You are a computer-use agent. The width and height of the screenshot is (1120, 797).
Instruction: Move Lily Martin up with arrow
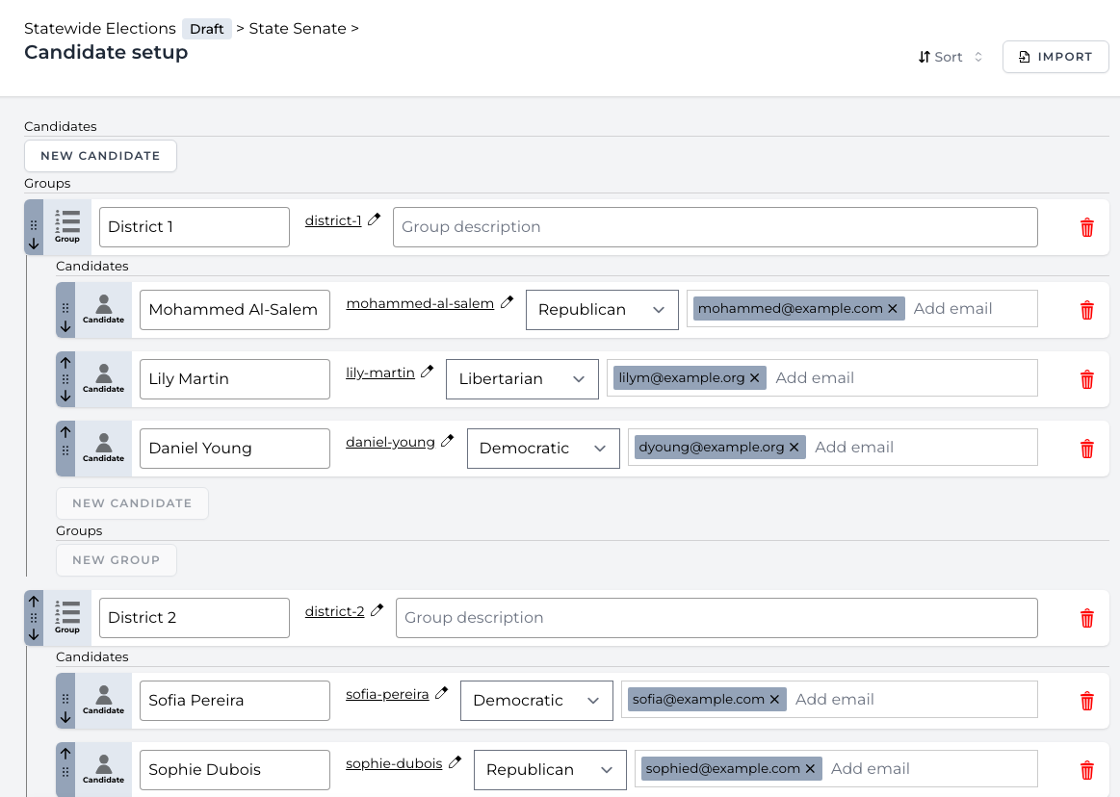(x=65, y=363)
